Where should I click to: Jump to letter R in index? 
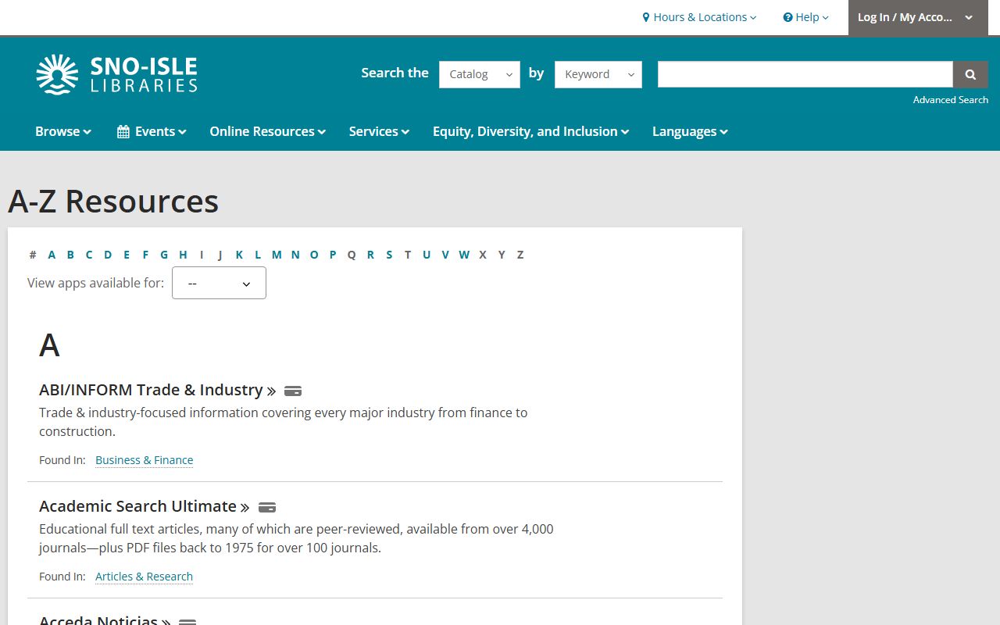[x=370, y=255]
